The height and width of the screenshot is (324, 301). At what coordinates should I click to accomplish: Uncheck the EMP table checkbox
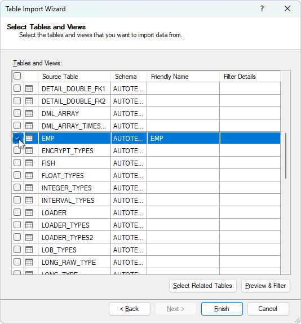coord(17,138)
